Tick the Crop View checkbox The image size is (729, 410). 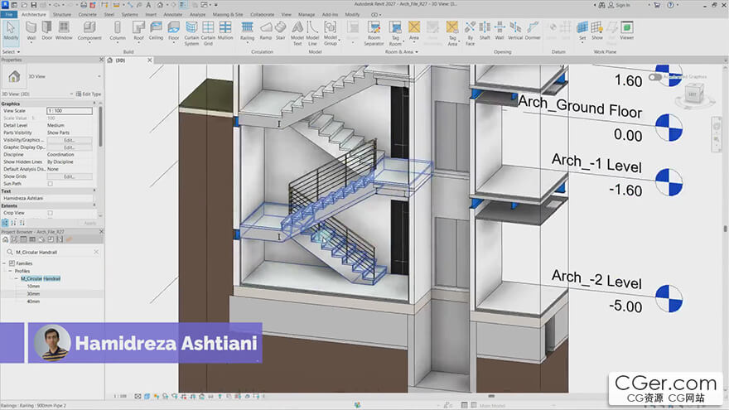tap(51, 213)
